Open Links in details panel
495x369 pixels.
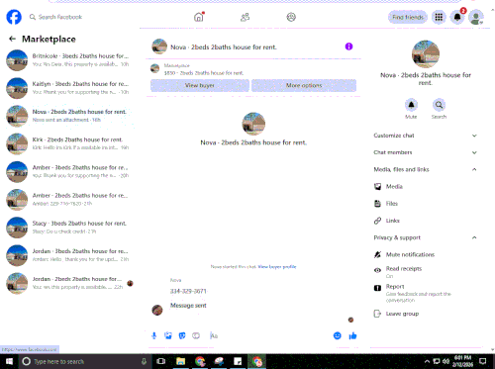coord(425,221)
